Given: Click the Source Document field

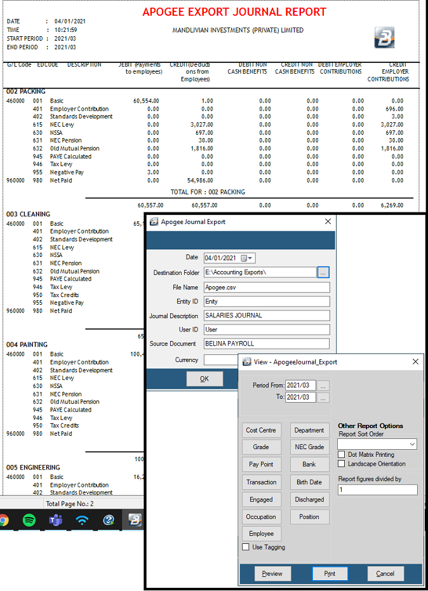Looking at the screenshot, I should pos(267,344).
